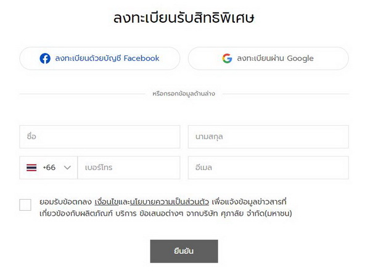
Task: Click the "เพื่อแจ้งข้อมูลข่าวสาร" consent text
Action: tap(249, 201)
